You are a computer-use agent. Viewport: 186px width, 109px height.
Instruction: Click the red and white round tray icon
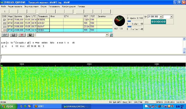[173, 106]
